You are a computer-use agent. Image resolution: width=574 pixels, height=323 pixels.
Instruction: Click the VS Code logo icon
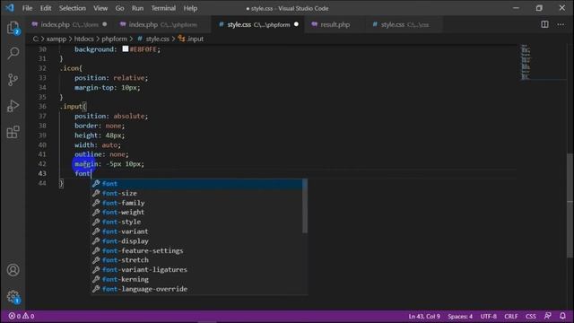coord(10,8)
